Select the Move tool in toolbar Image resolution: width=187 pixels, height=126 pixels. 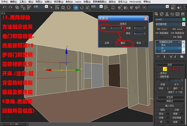pos(76,7)
